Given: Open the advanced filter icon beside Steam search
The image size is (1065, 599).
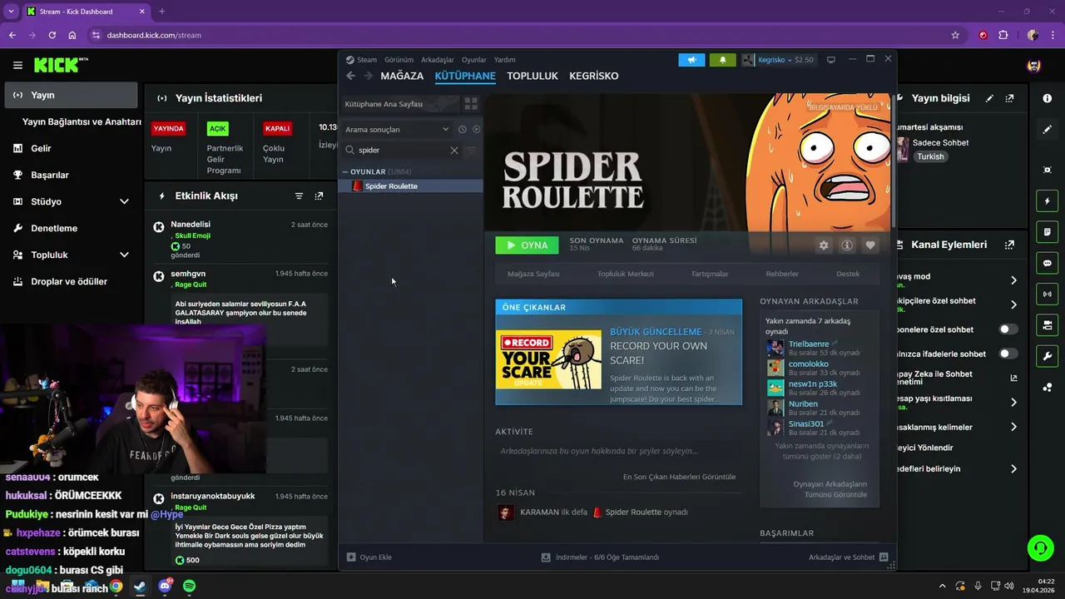Looking at the screenshot, I should click(471, 151).
